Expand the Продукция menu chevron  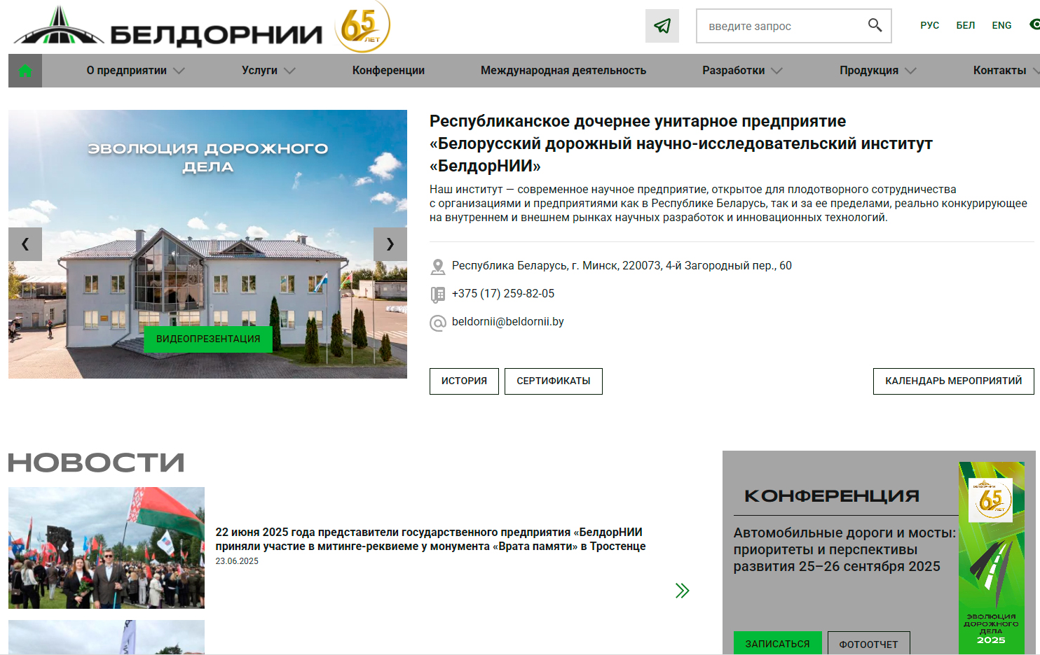click(x=910, y=71)
